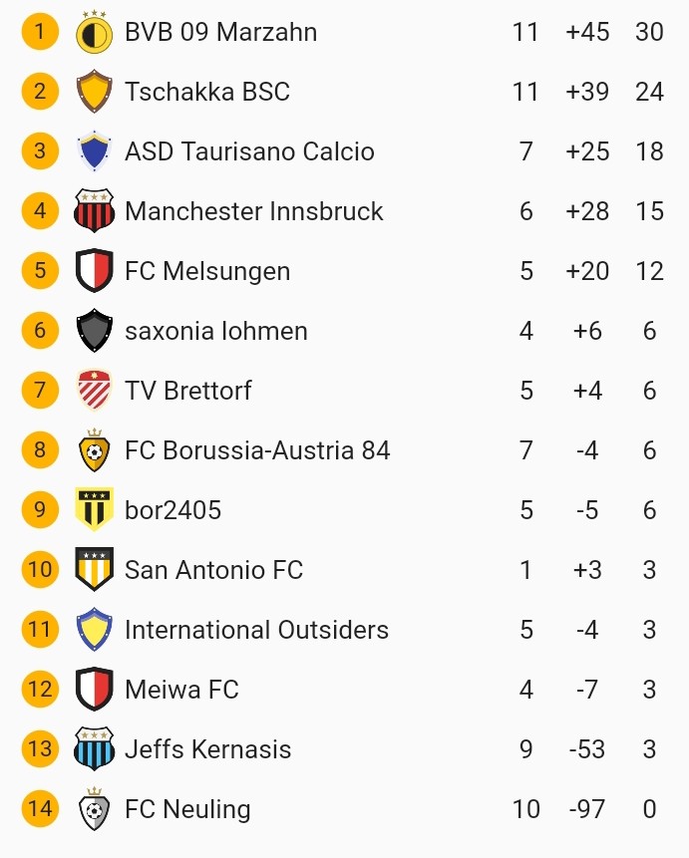Click the TV Brettorf red striped crest

click(x=95, y=391)
